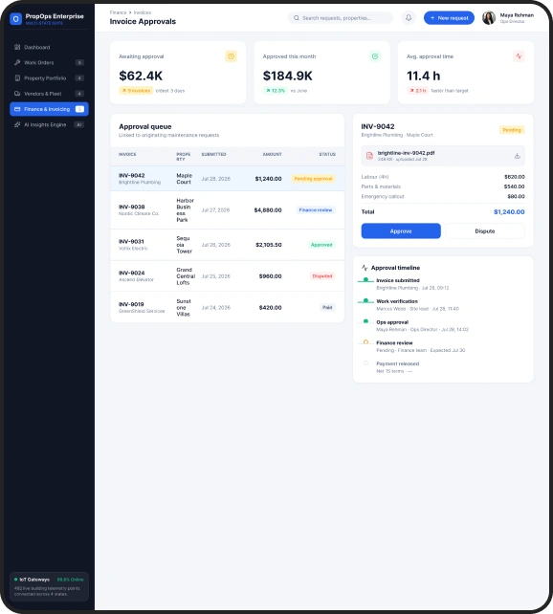Screen dimensions: 553x614
Task: Click the $1,240.00 total in detail panel
Action: click(509, 212)
